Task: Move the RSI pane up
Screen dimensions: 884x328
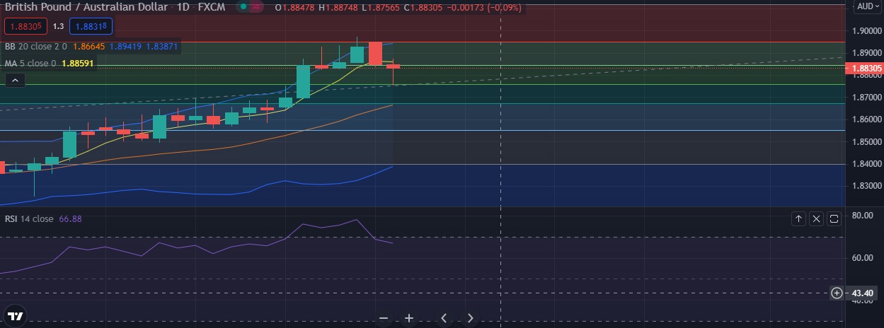Action: coord(798,219)
